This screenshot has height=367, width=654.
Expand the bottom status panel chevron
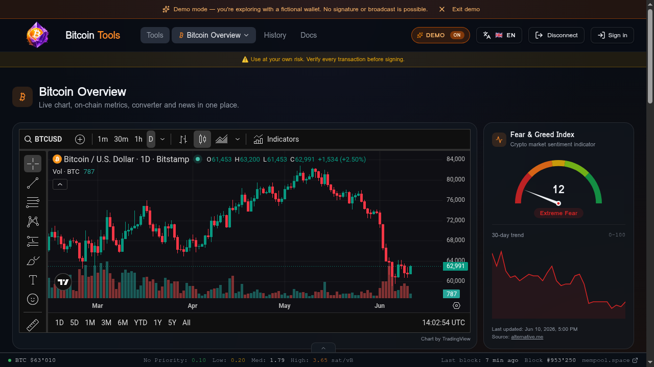click(323, 348)
